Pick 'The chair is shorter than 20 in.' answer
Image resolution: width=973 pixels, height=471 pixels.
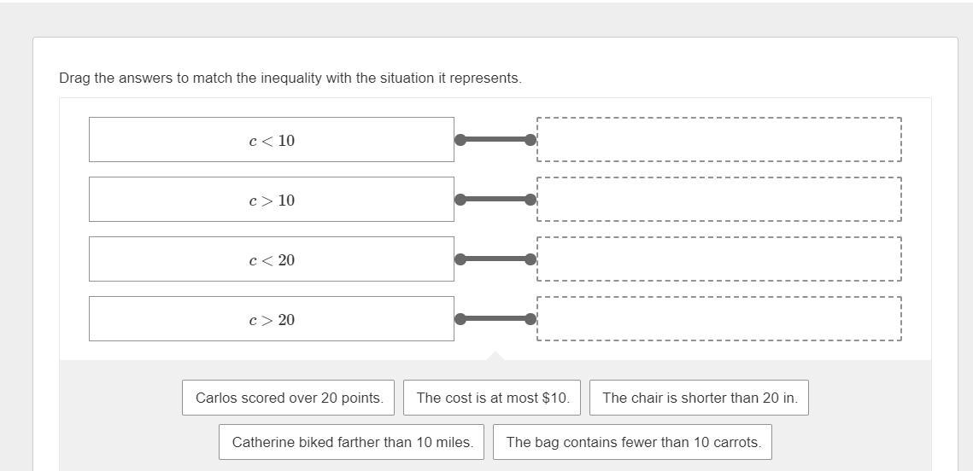[x=699, y=398]
